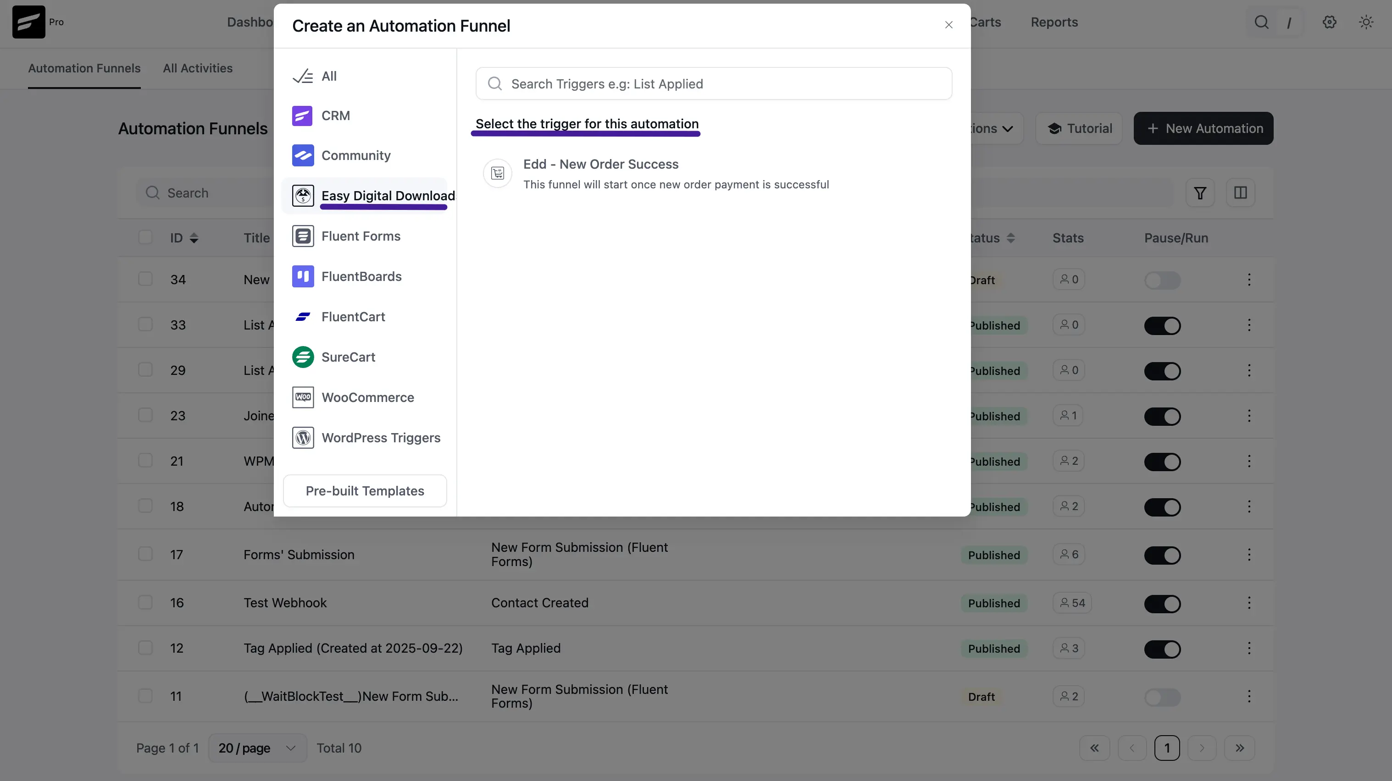Close the Create an Automation Funnel dialog

[x=948, y=25]
